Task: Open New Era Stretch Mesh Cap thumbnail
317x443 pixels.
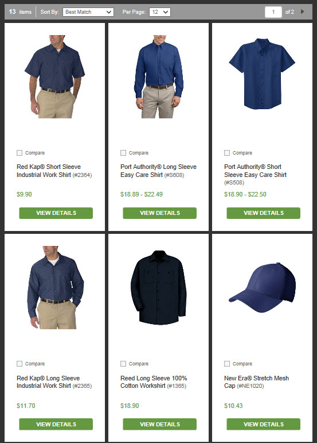Action: (x=262, y=288)
